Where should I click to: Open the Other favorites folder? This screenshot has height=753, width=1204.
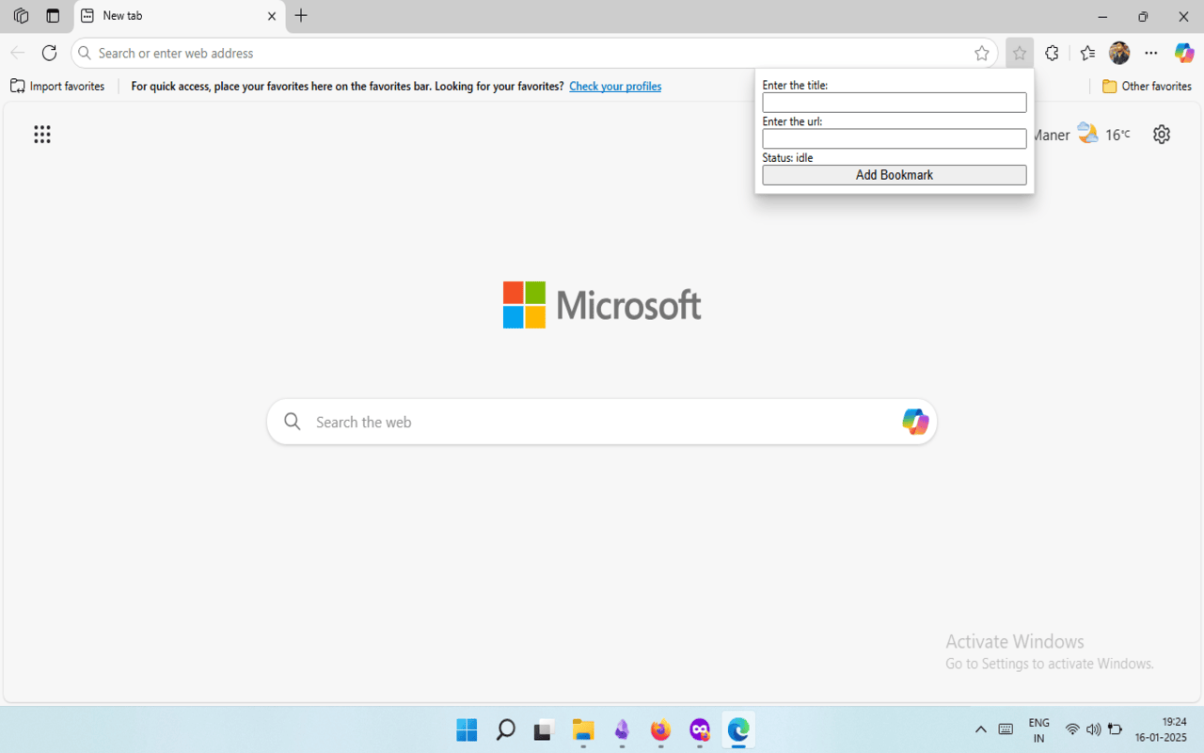[1147, 87]
